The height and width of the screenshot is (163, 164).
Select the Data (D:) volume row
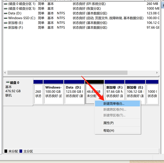pos(81,13)
